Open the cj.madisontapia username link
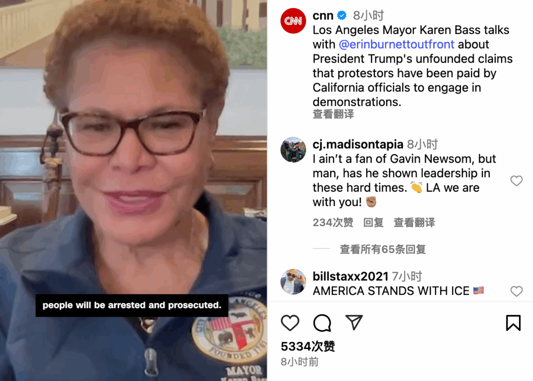533x381 pixels. click(x=358, y=144)
